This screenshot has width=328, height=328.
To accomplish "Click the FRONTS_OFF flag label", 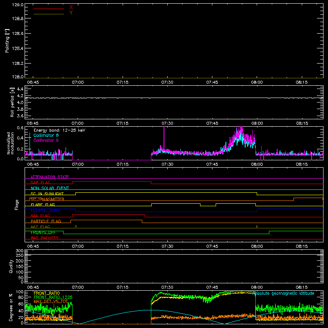I will 43,232.
